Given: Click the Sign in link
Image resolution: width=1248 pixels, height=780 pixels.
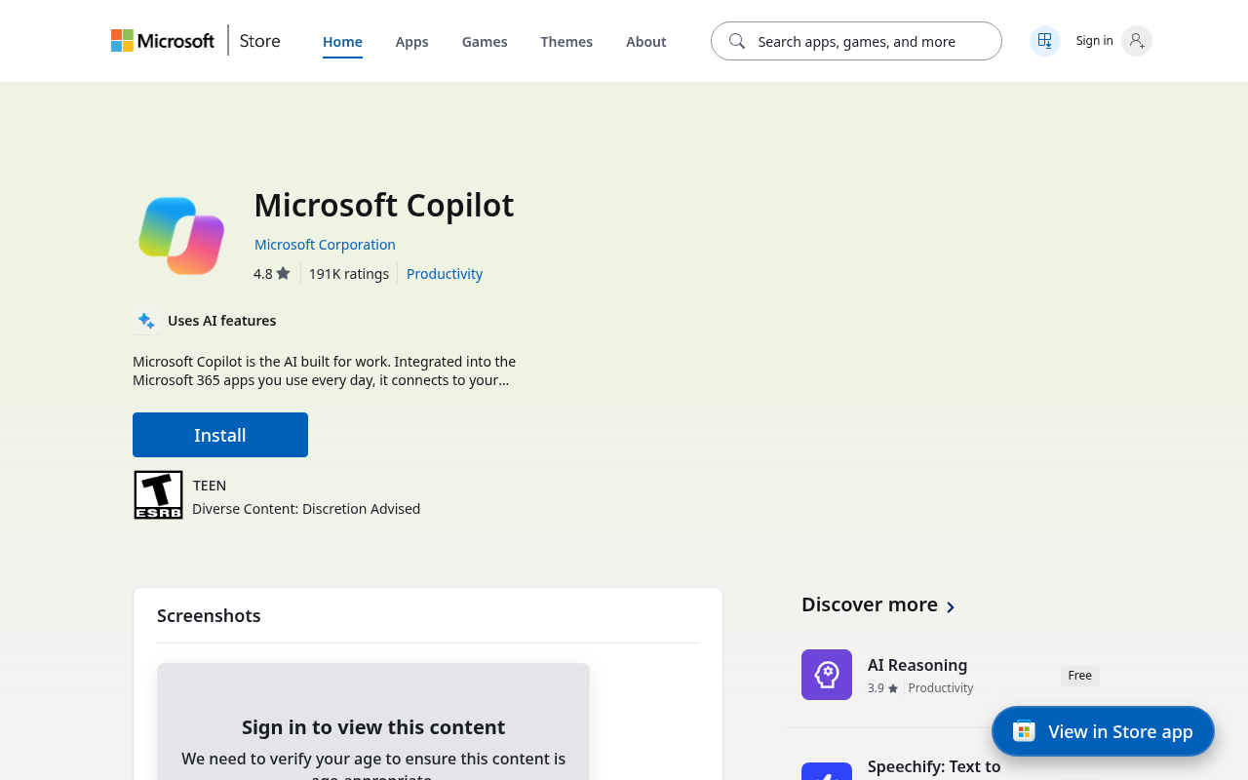Looking at the screenshot, I should coord(1094,41).
